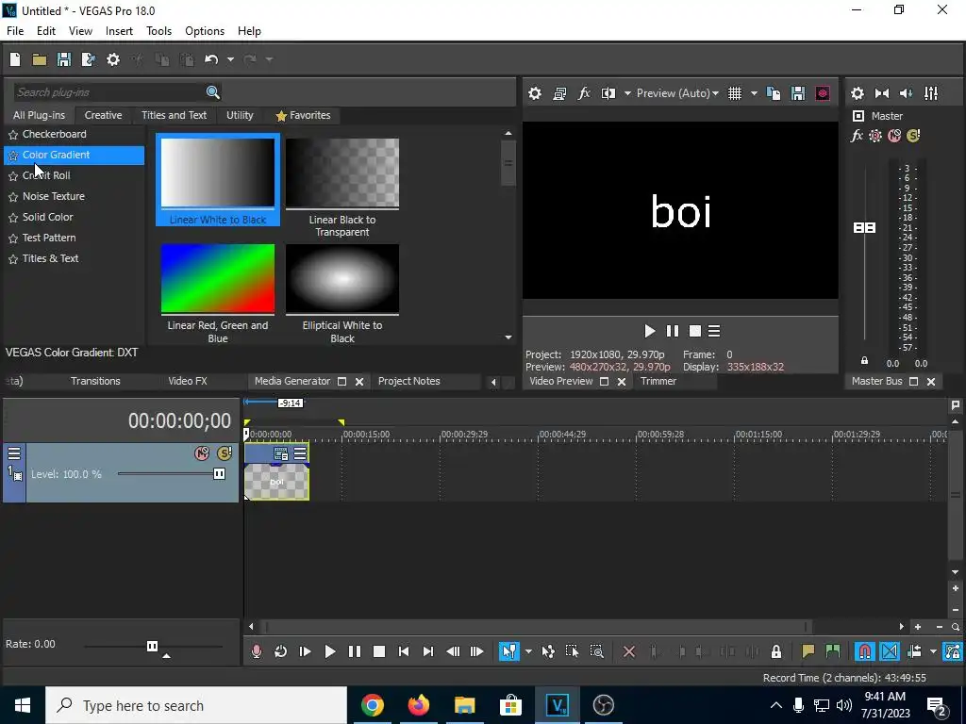Toggle the Master fader lock icon
This screenshot has width=966, height=724.
(x=864, y=361)
